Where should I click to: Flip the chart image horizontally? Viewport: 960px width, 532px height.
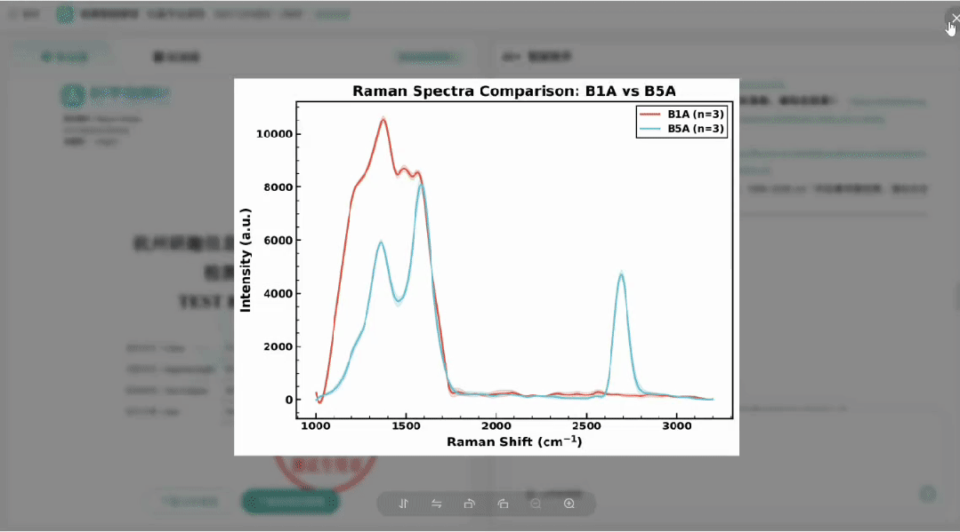tap(437, 504)
